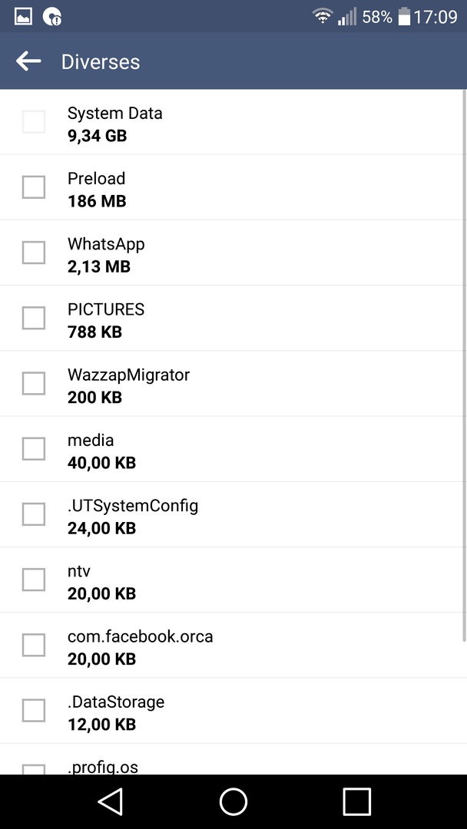Tap the Diverses title text
The image size is (467, 829).
click(101, 62)
